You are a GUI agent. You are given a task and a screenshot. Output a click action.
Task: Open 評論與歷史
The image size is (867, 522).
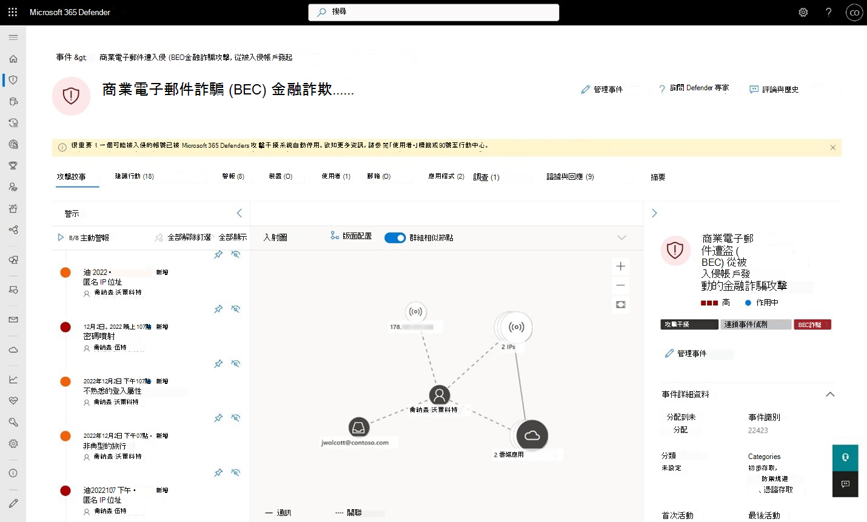pos(774,89)
